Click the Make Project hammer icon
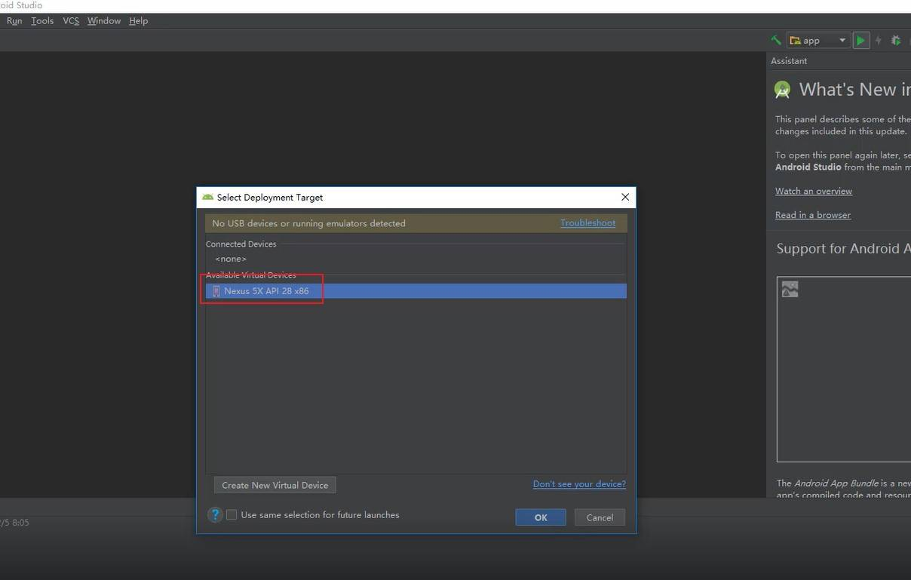911x580 pixels. tap(775, 40)
